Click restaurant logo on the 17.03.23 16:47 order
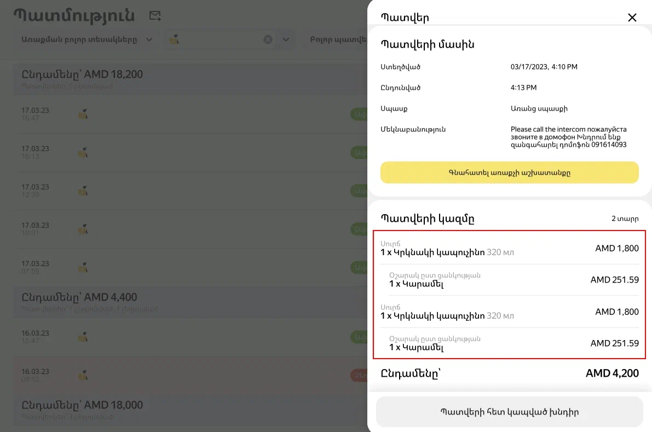 (x=83, y=114)
